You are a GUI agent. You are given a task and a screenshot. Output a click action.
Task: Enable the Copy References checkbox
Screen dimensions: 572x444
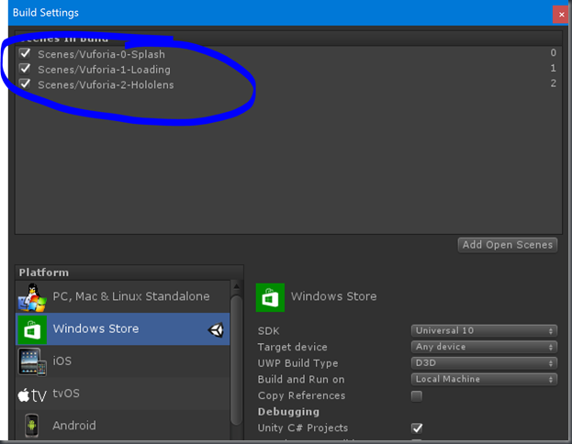pos(417,396)
